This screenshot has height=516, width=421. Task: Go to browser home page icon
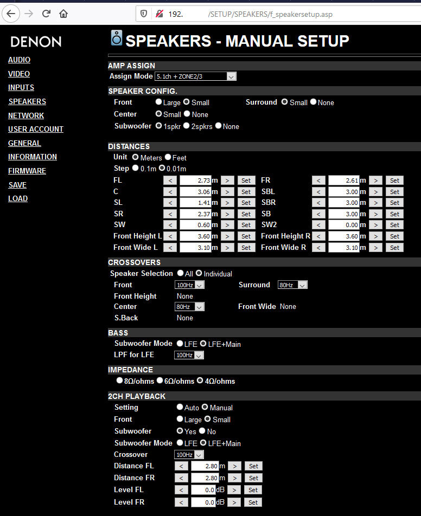tap(63, 14)
